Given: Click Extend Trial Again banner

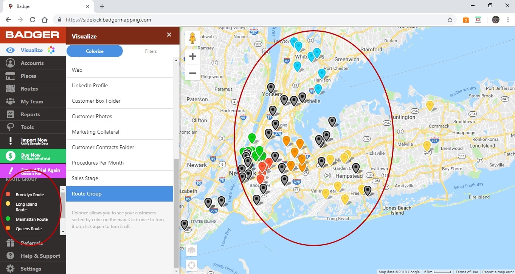Looking at the screenshot, I should [x=33, y=171].
